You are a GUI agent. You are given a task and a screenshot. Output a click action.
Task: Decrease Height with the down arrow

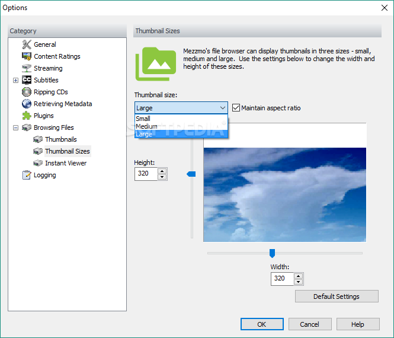(x=162, y=177)
